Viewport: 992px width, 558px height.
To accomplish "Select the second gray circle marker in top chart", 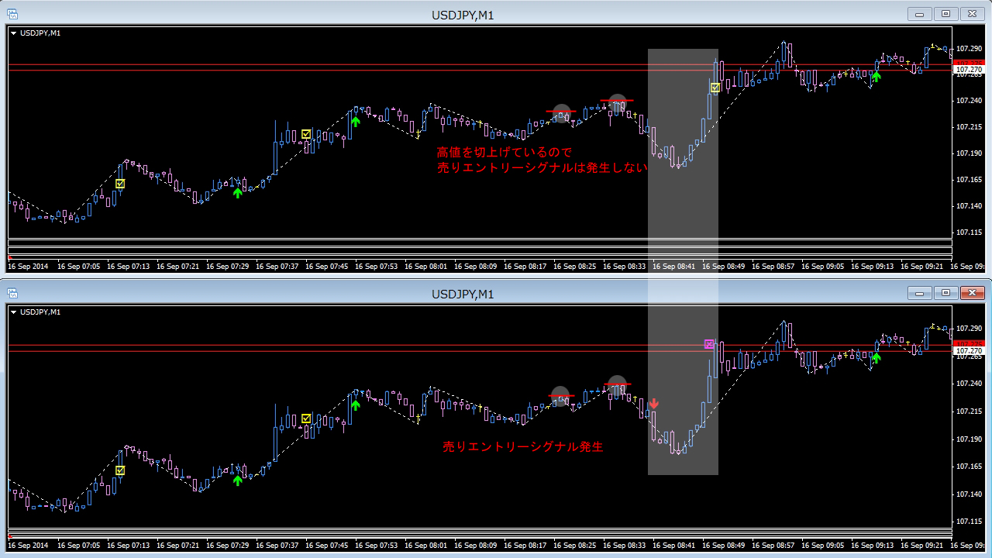I will [617, 102].
